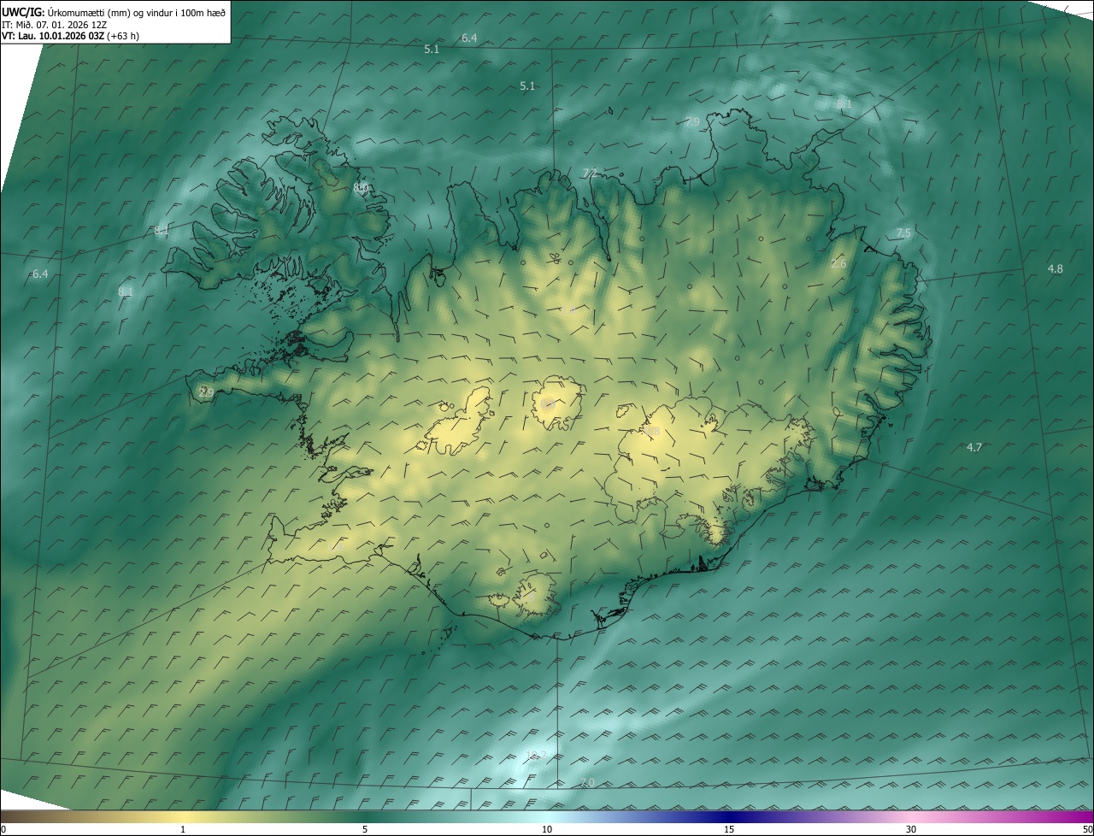Click the 2.6 value in East Iceland

pos(838,263)
